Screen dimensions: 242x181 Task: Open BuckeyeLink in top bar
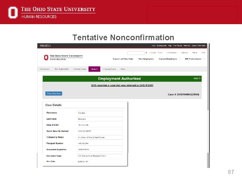click(x=162, y=46)
